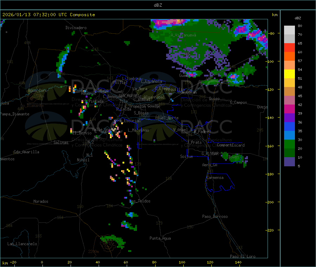Click the G_ALVEAR map label
Screen dimensions: 316x267
(x=210, y=154)
